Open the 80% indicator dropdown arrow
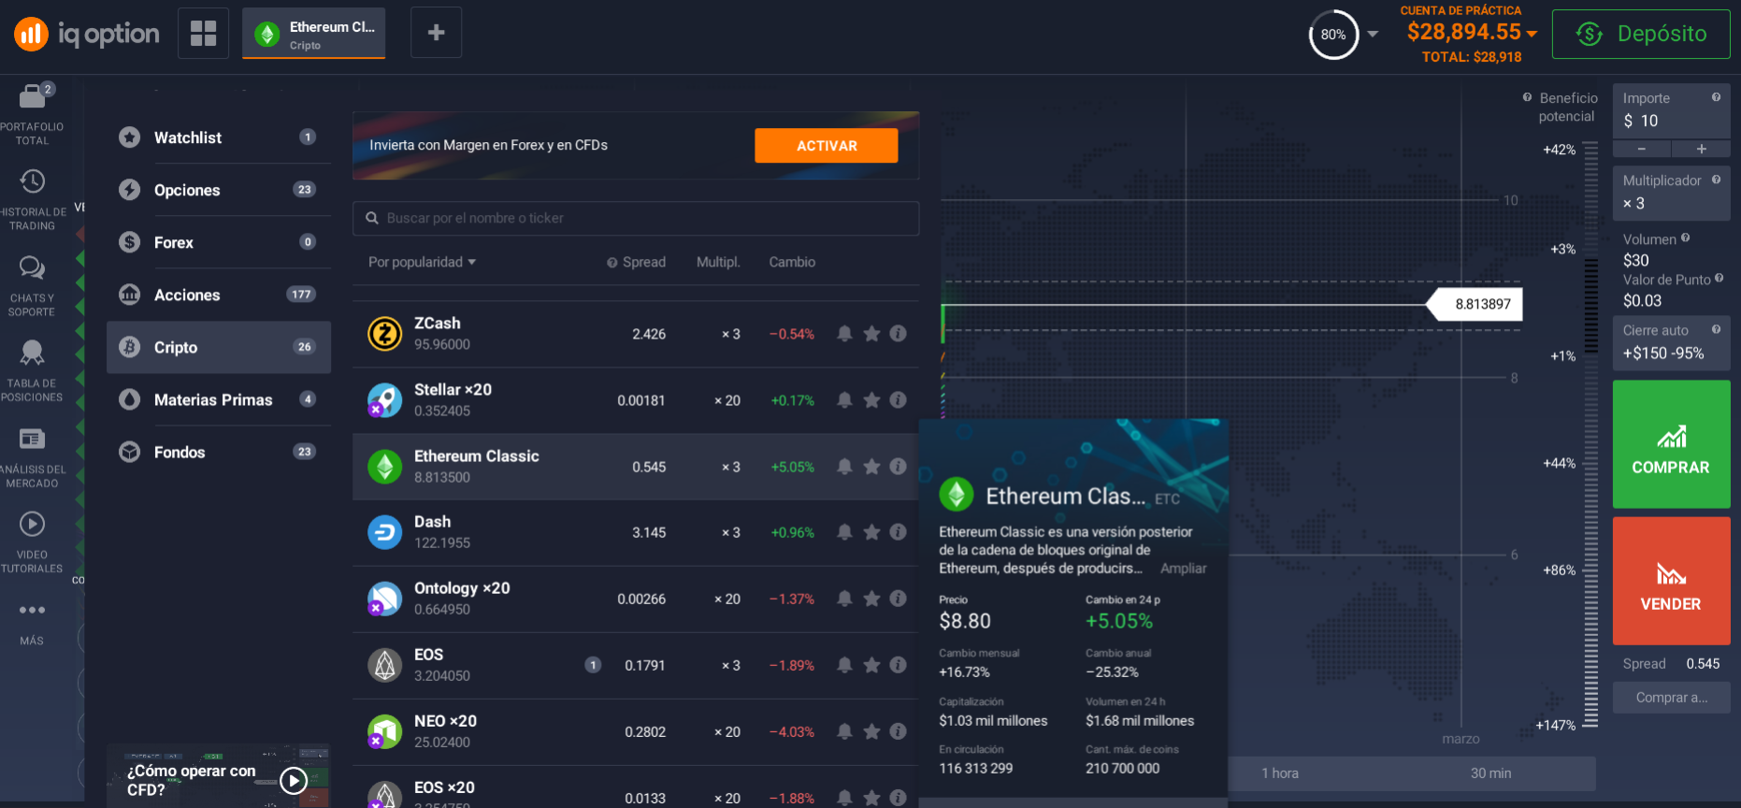 (1373, 34)
